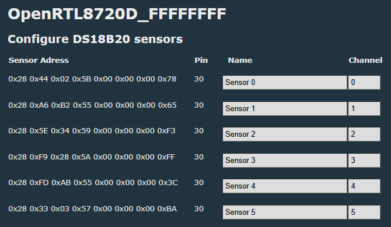Click the Sensor 3 name field
Image resolution: width=391 pixels, height=227 pixels.
[285, 161]
